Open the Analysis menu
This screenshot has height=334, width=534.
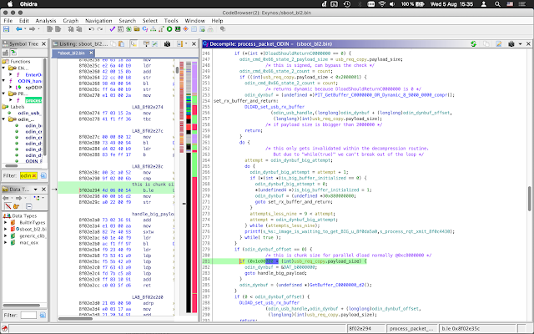(x=46, y=21)
